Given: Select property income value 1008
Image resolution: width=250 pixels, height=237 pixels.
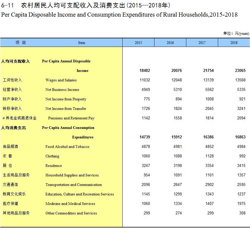Looking at the screenshot, I should (210, 99).
